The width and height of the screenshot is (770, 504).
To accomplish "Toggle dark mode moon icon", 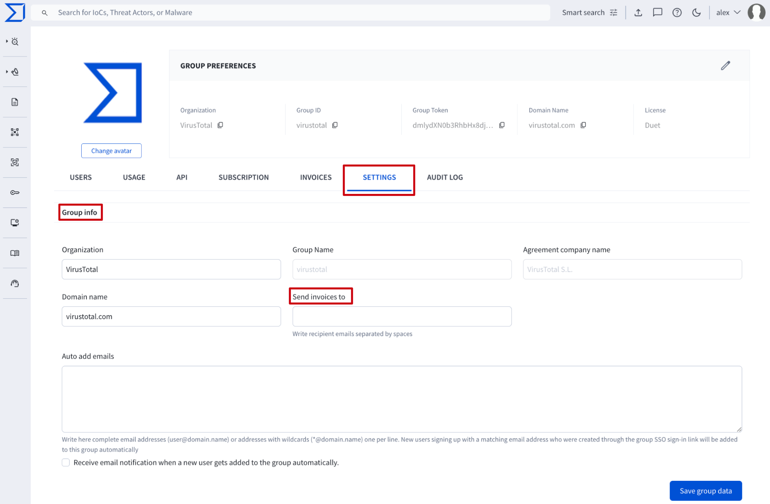I will coord(696,13).
